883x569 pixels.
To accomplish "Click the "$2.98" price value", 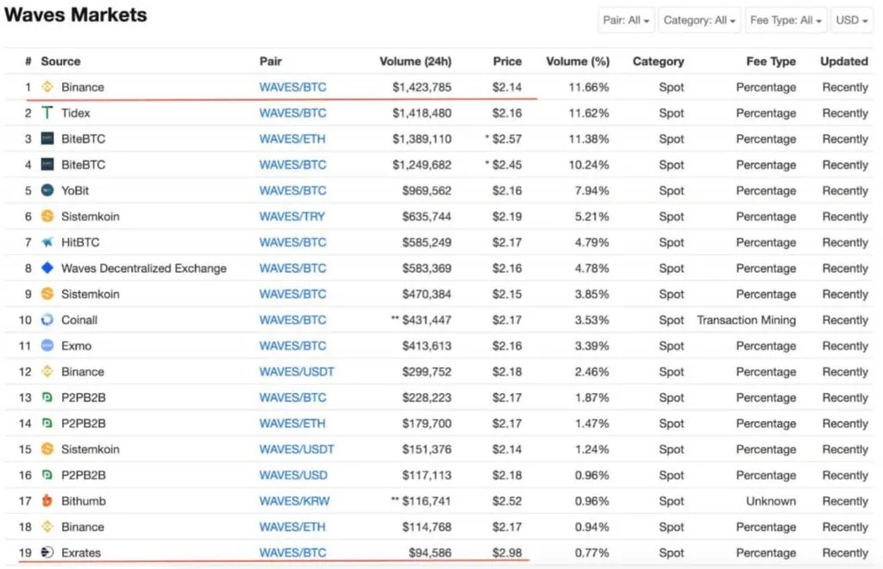I will [507, 553].
